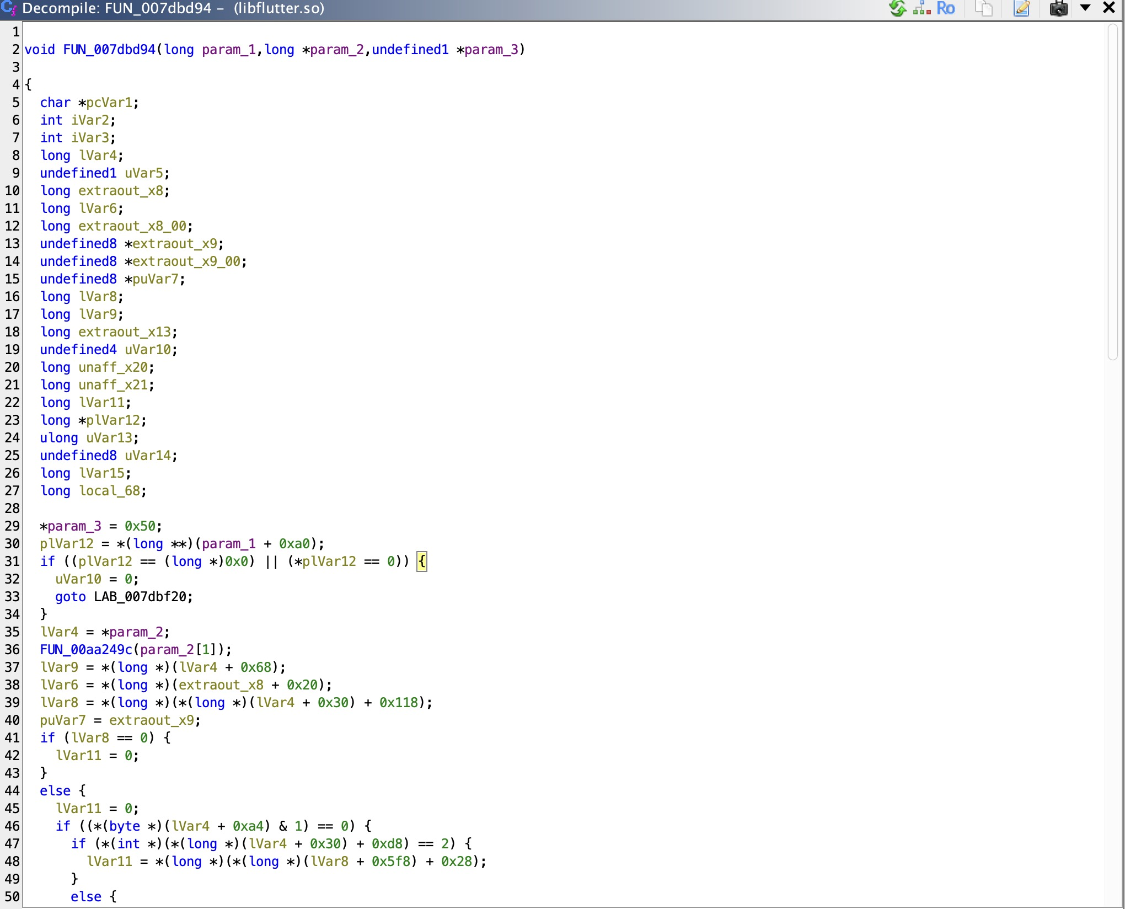Click the 0x20 offset on line 38

tap(302, 685)
